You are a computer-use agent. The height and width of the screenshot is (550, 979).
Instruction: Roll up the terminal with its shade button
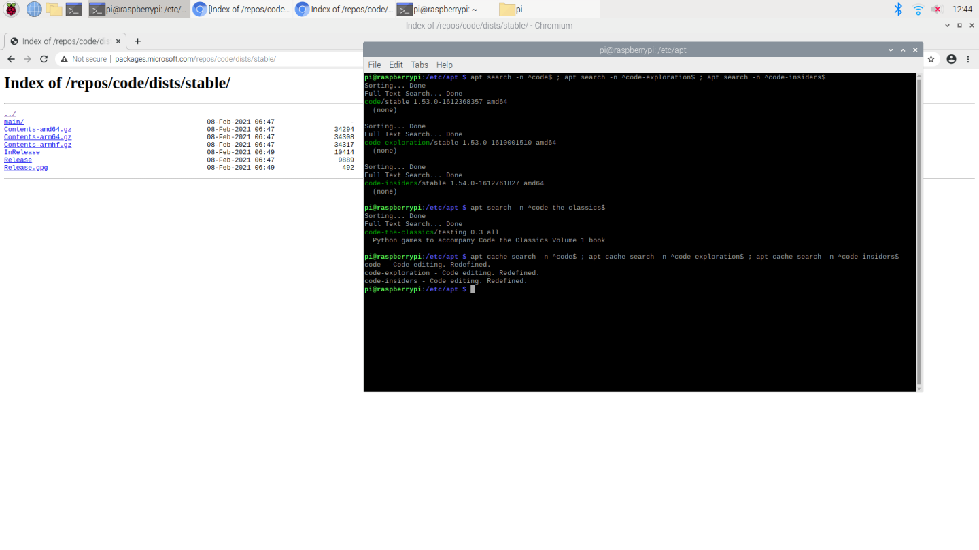[x=903, y=50]
